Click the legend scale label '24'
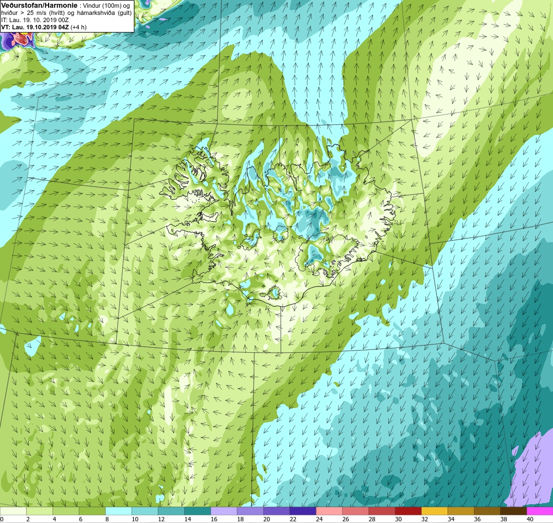 click(319, 519)
